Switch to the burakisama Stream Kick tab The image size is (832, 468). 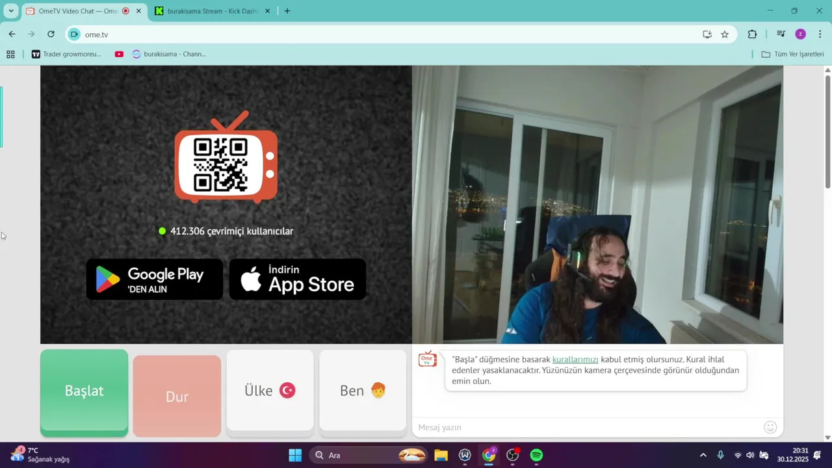[213, 11]
